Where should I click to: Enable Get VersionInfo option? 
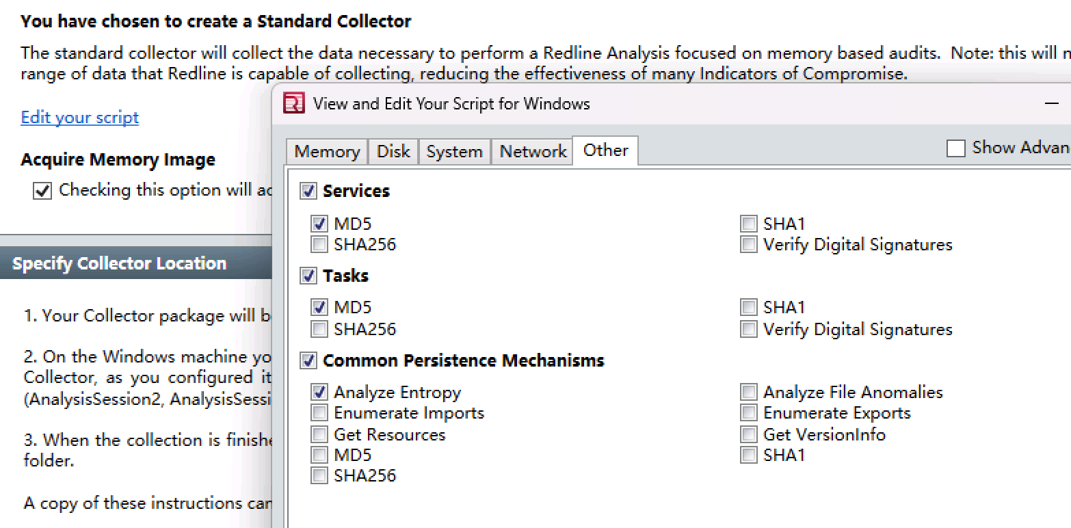748,434
